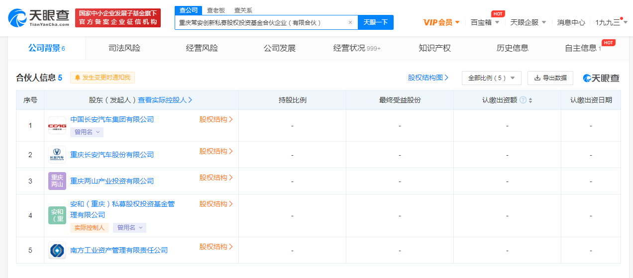Open the 股权结构图 link
The height and width of the screenshot is (278, 633).
coord(428,78)
